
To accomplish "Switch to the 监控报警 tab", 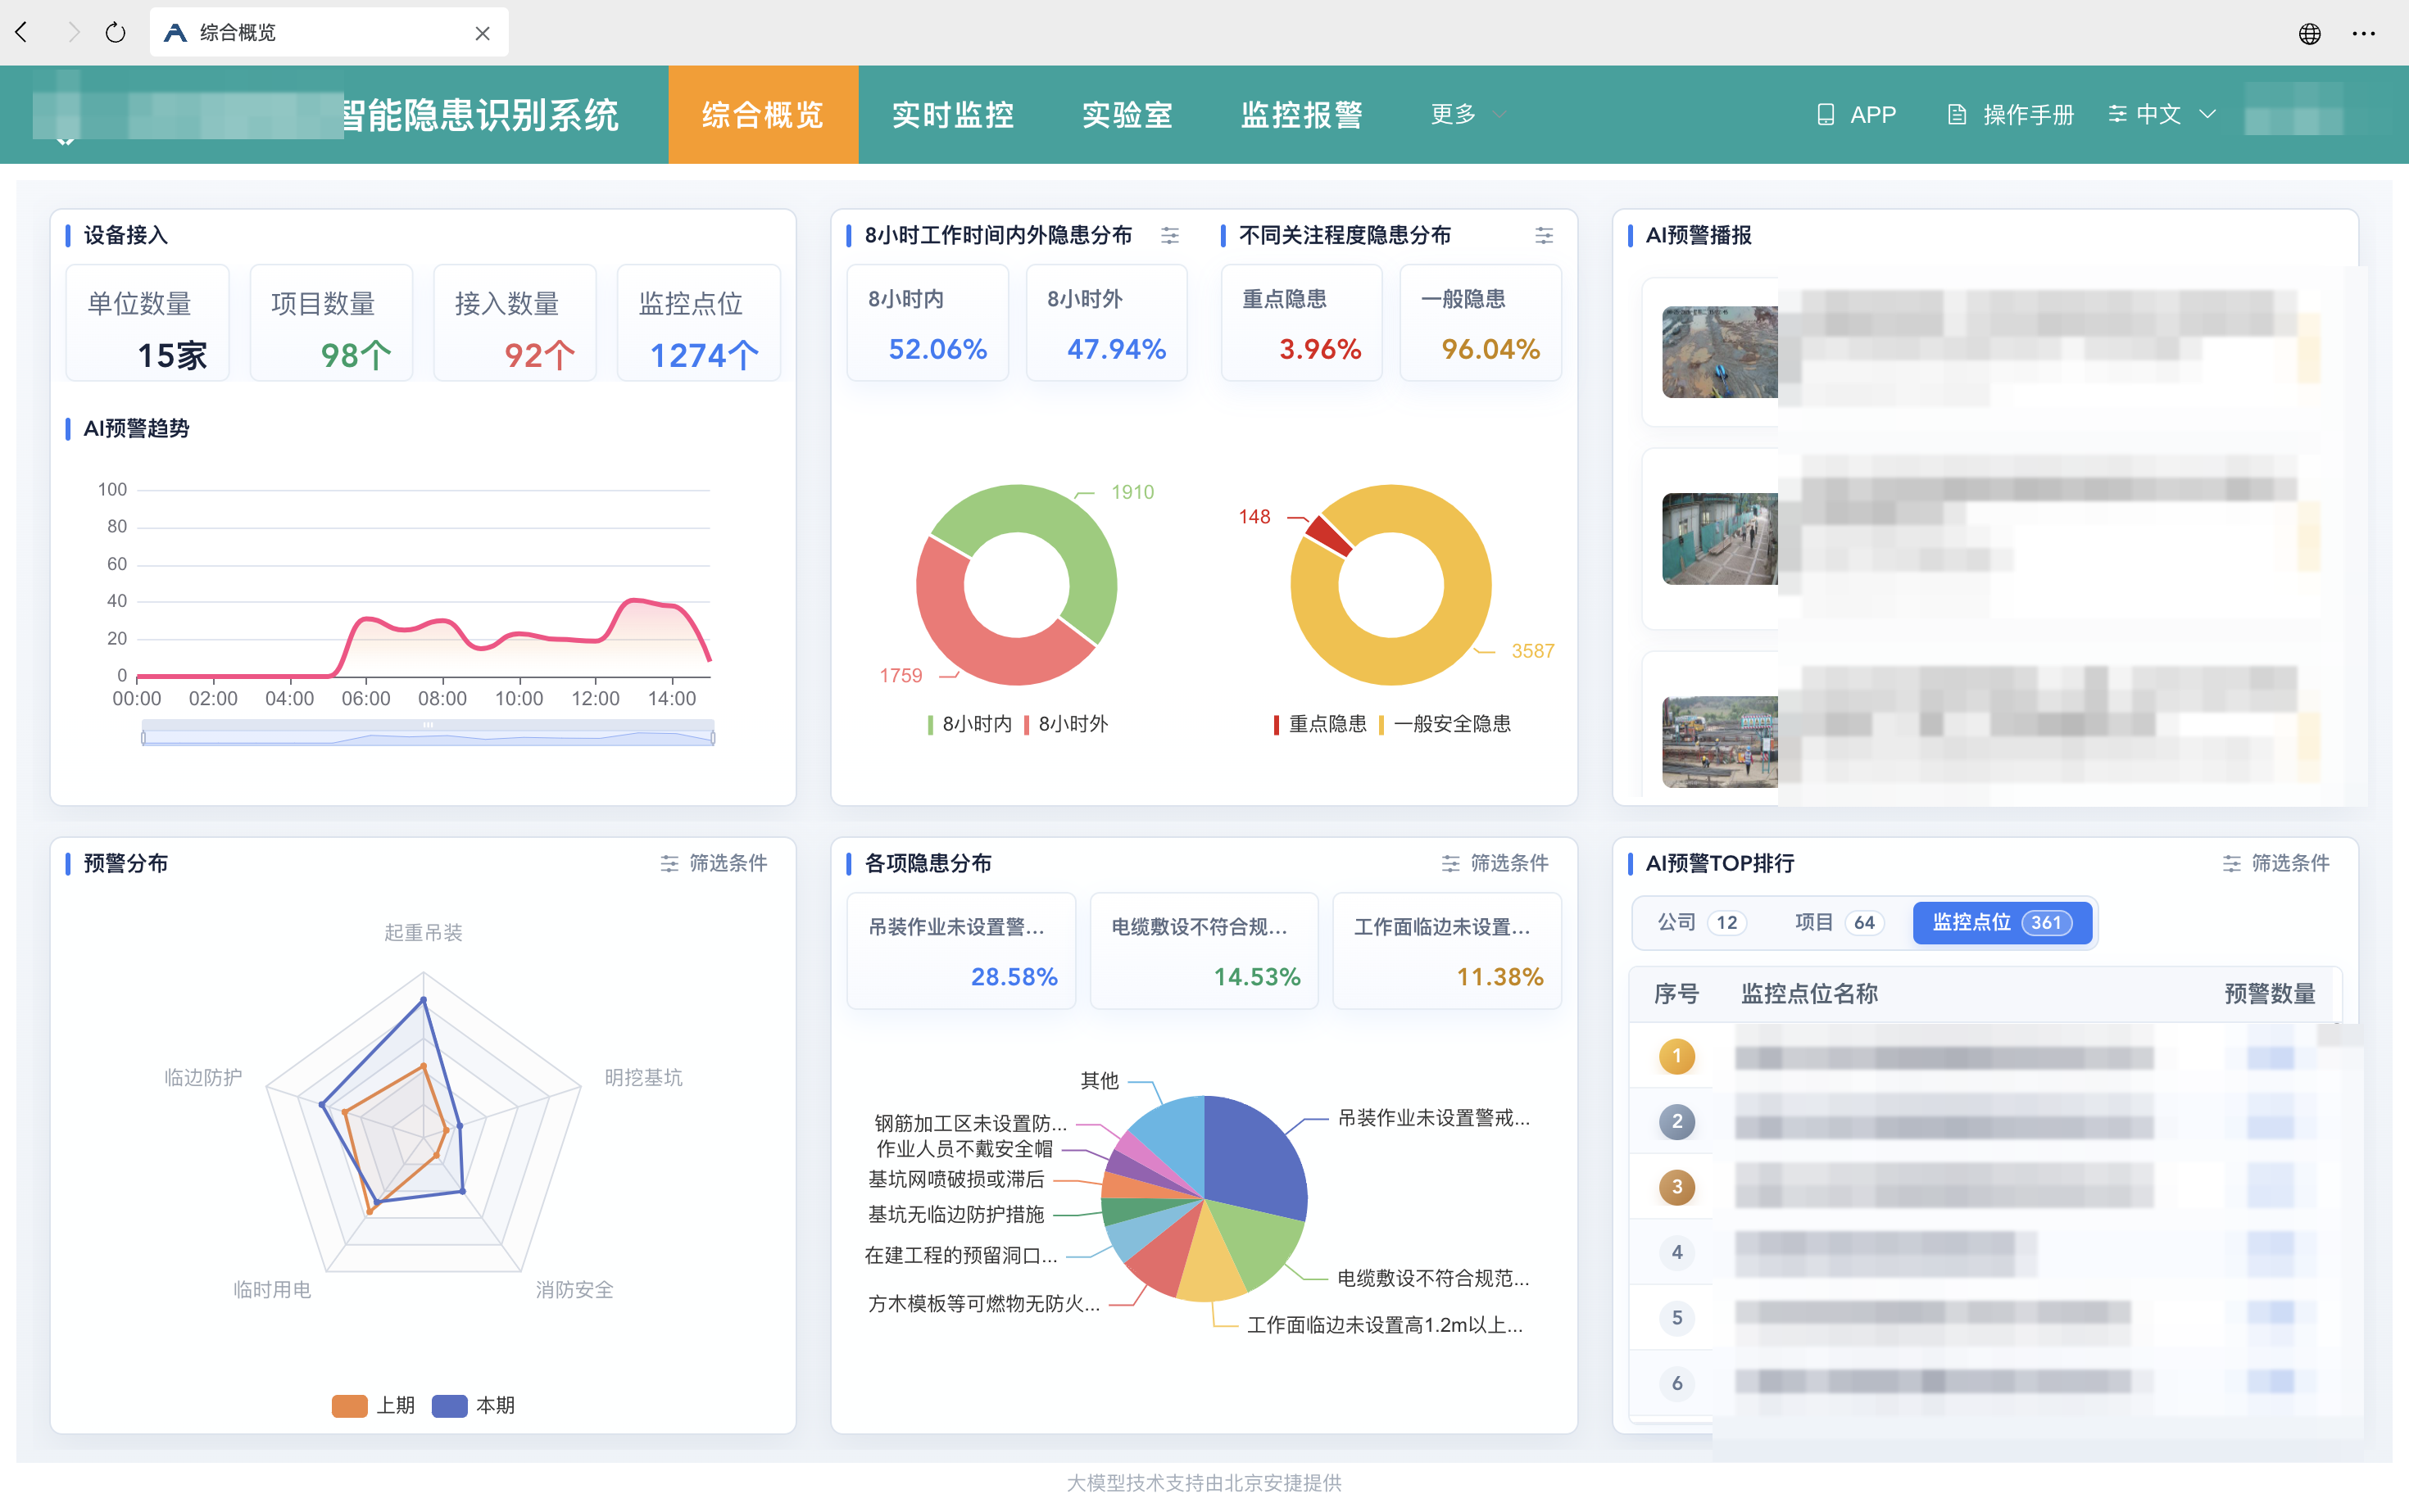I will click(x=1301, y=115).
